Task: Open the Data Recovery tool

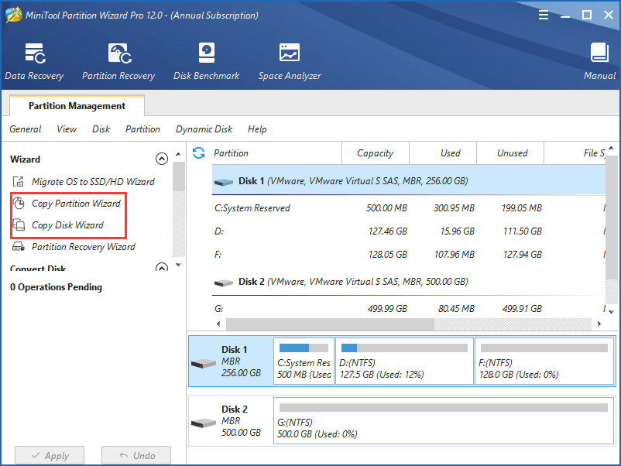Action: [x=34, y=62]
